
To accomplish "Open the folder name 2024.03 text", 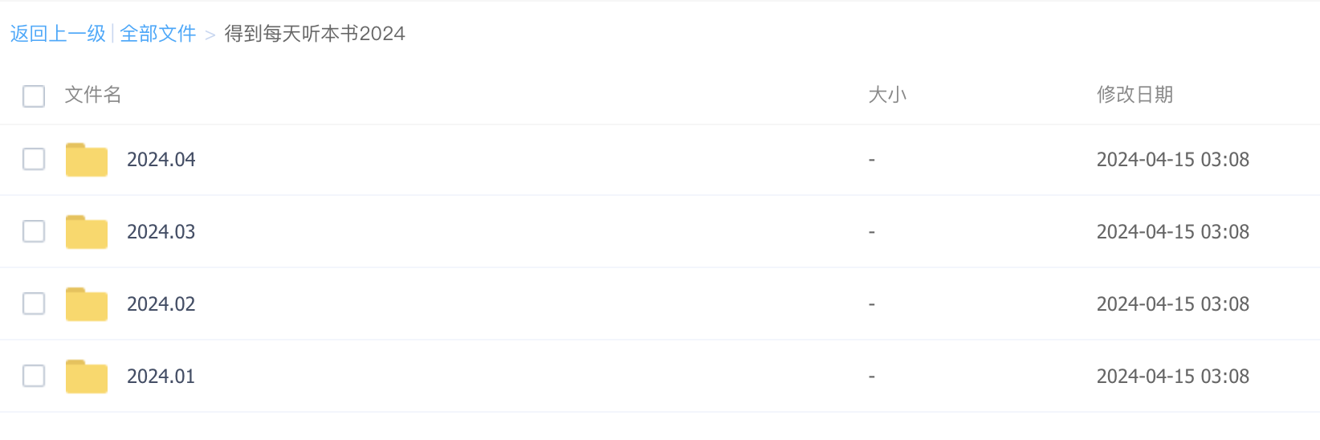I will pyautogui.click(x=161, y=232).
